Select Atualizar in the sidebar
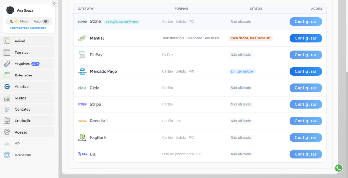 pyautogui.click(x=27, y=86)
